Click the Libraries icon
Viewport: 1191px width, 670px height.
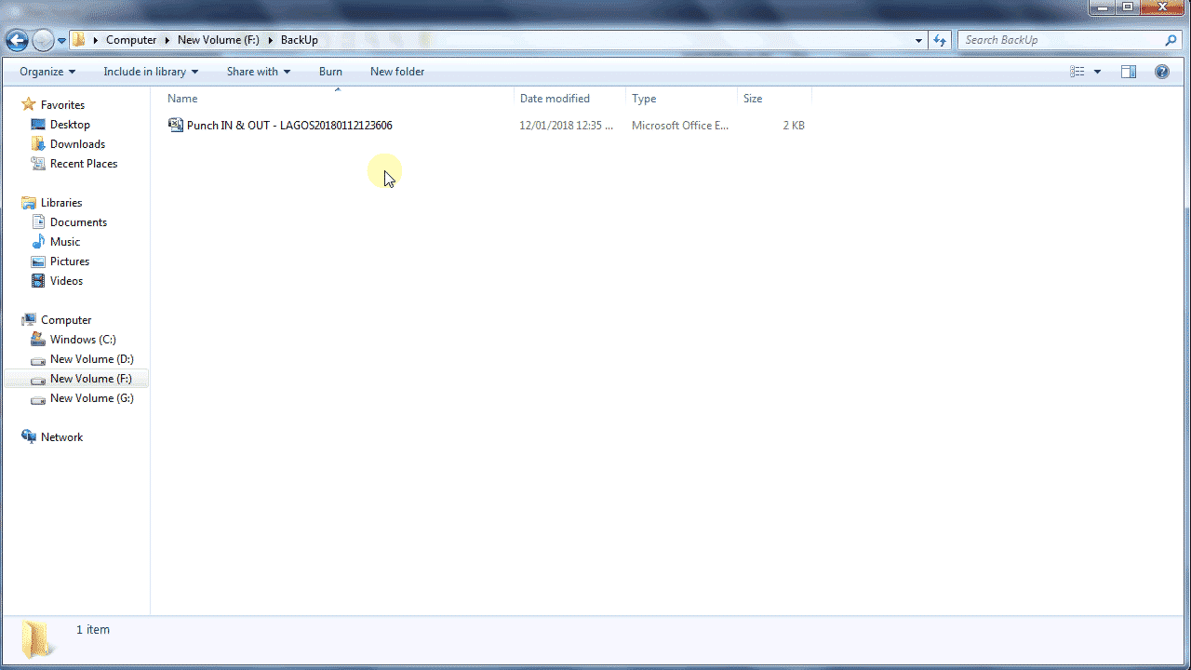click(28, 203)
